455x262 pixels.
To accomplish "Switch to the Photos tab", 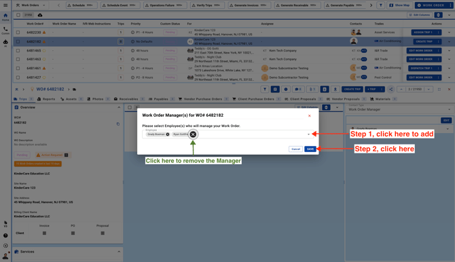I will [x=98, y=99].
